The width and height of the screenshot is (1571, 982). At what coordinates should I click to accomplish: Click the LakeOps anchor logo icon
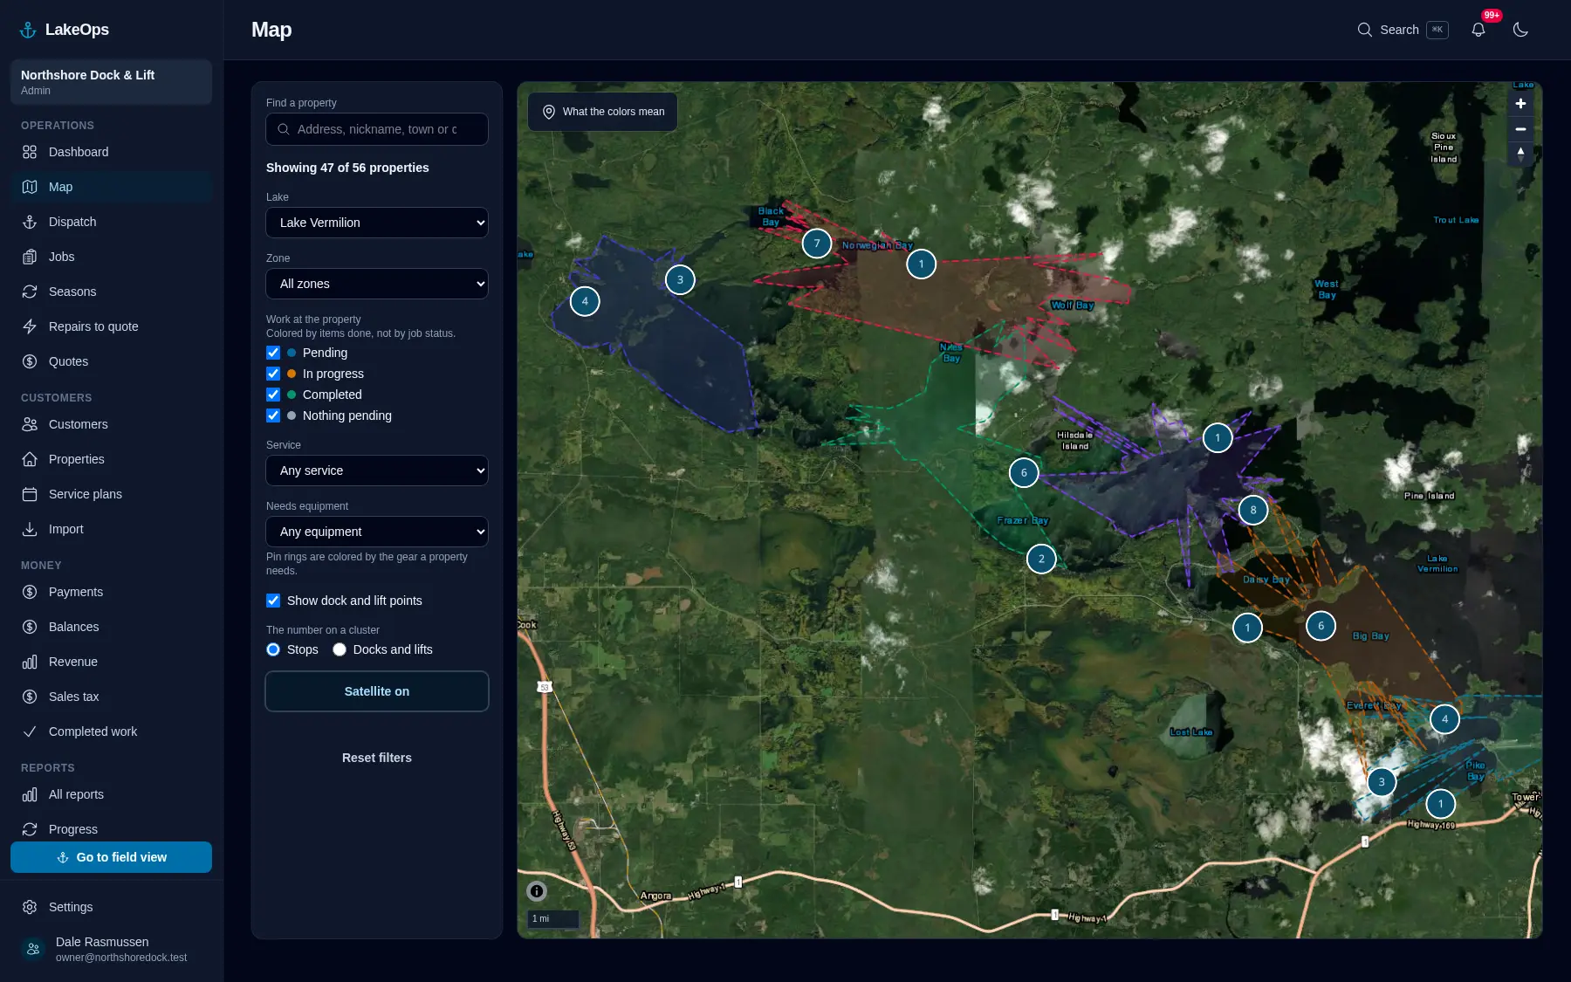coord(28,30)
